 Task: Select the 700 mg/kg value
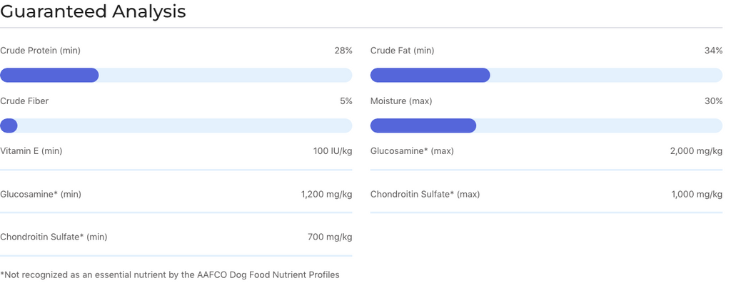click(x=330, y=237)
